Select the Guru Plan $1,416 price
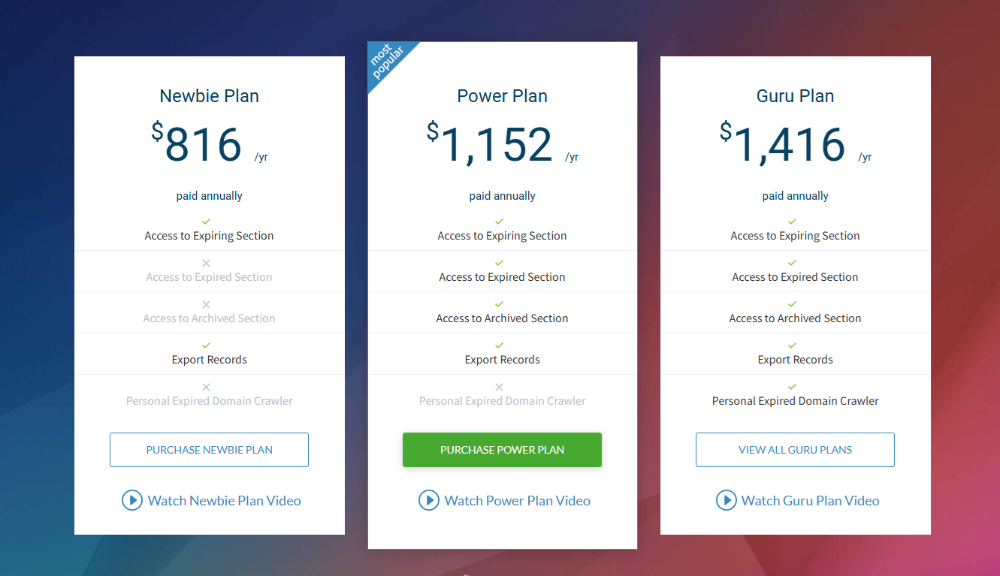 [789, 144]
